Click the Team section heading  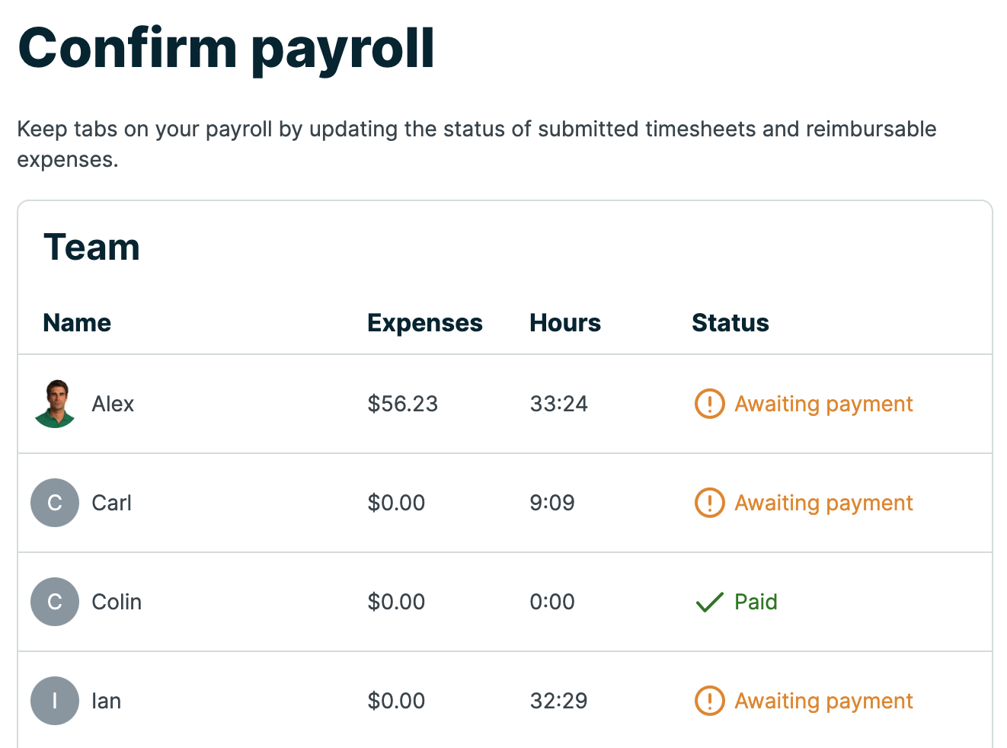pos(91,248)
